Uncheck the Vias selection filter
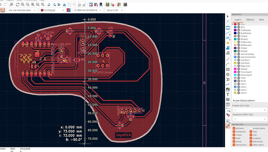Viewport: 268px width, 152px height. tap(251, 135)
